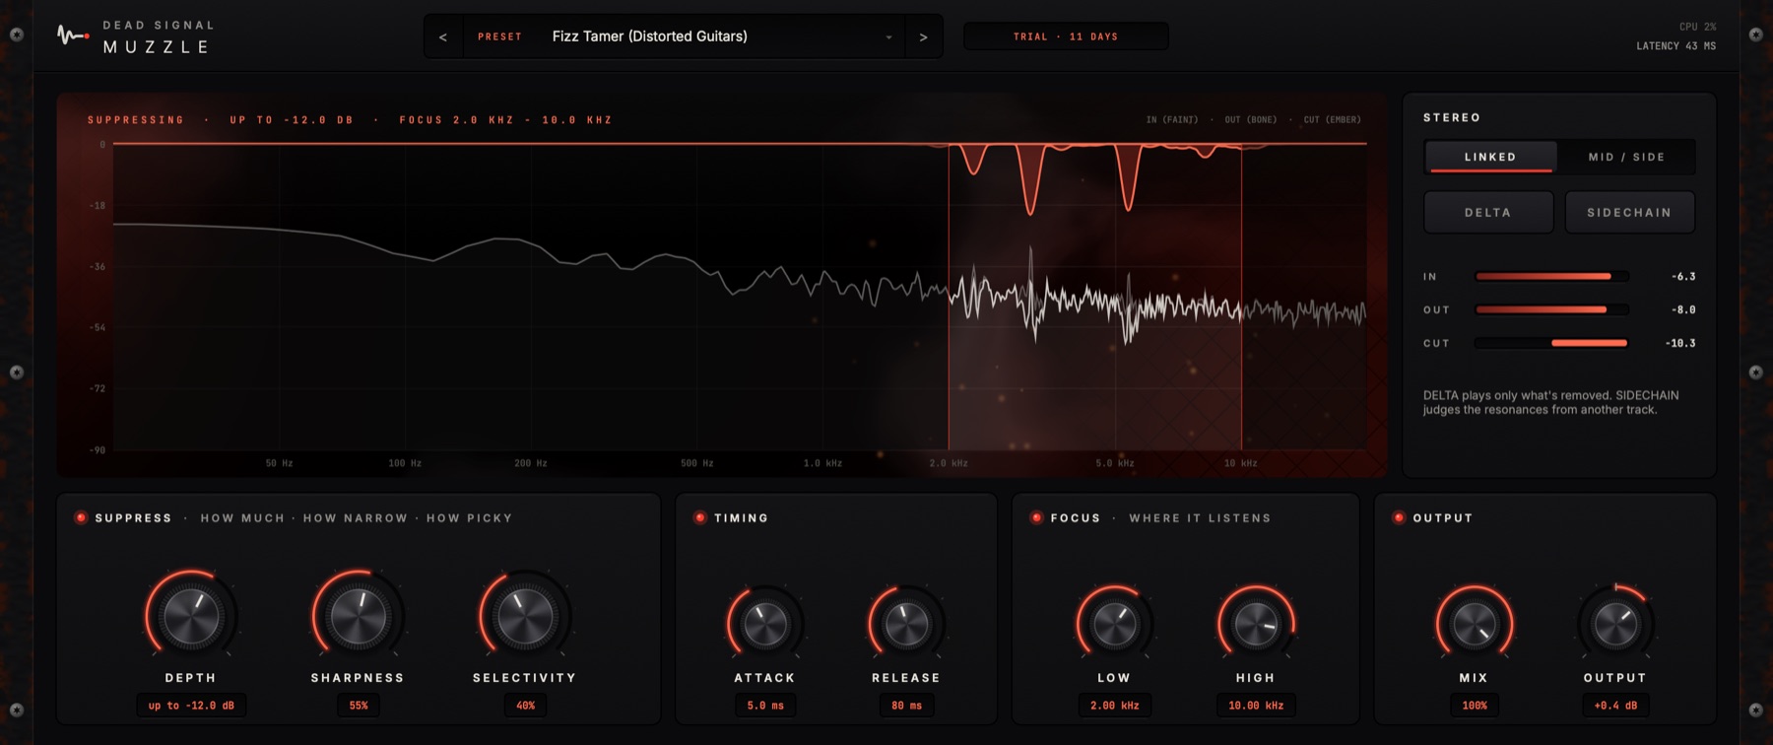Click the SUPPRESSING status text in spectrum display
Image resolution: width=1773 pixels, height=745 pixels.
pyautogui.click(x=136, y=120)
